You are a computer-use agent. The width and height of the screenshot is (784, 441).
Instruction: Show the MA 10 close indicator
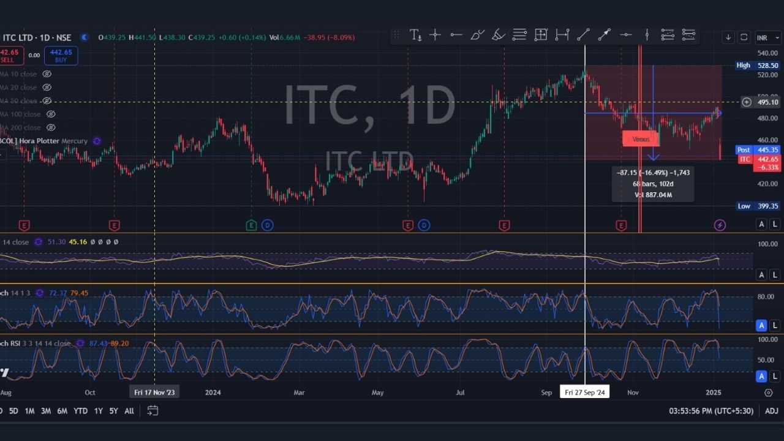click(x=47, y=74)
